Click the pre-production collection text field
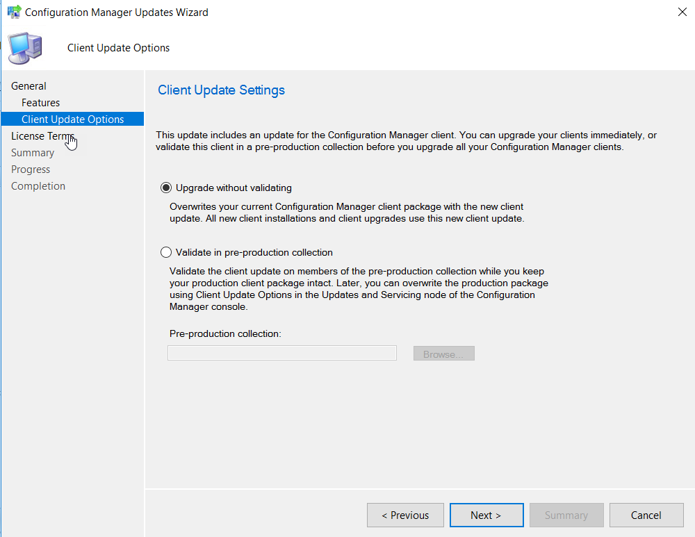This screenshot has height=537, width=695. (282, 353)
